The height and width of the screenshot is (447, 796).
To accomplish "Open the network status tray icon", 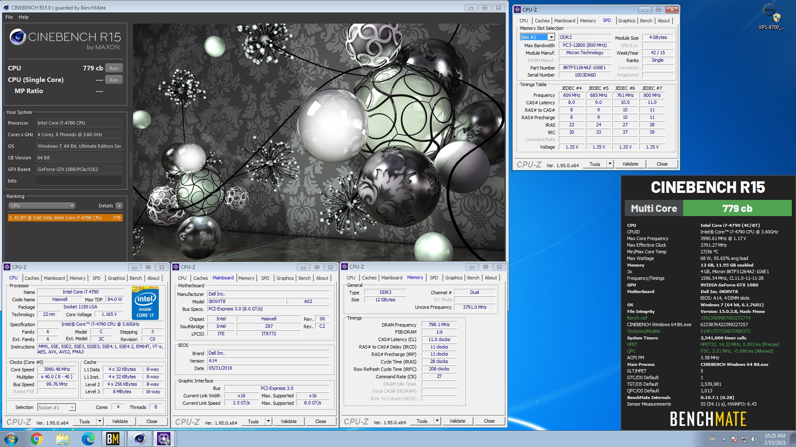I will tap(744, 439).
